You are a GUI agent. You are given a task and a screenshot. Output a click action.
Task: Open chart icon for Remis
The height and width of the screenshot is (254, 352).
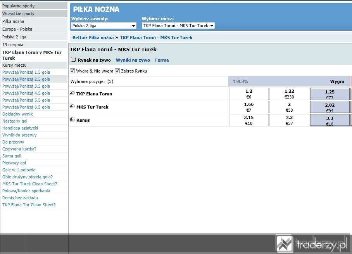click(72, 119)
